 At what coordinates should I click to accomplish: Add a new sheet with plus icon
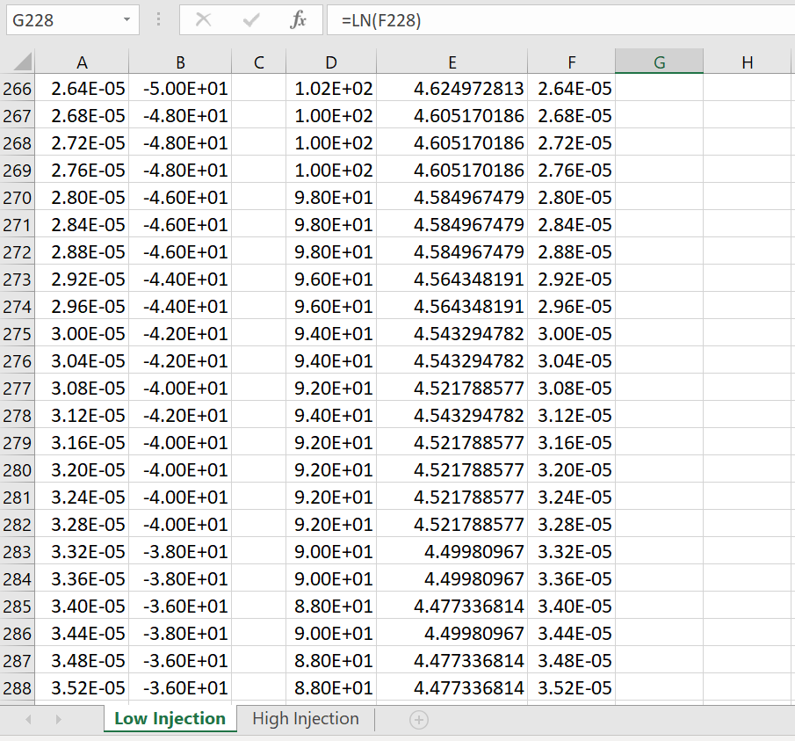[419, 720]
